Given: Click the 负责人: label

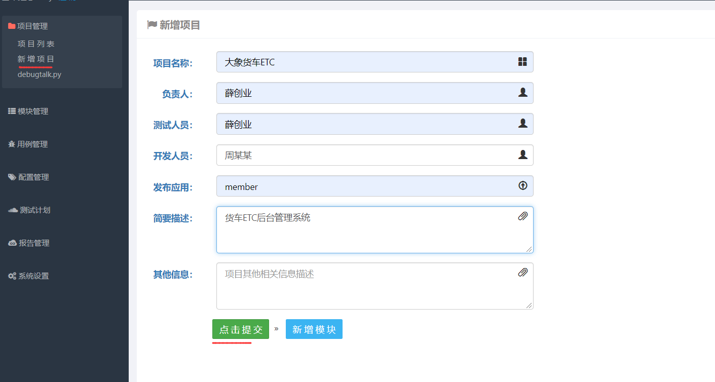Looking at the screenshot, I should [x=177, y=94].
